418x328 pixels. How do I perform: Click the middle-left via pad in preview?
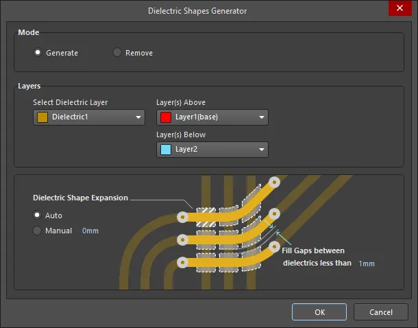pos(182,239)
